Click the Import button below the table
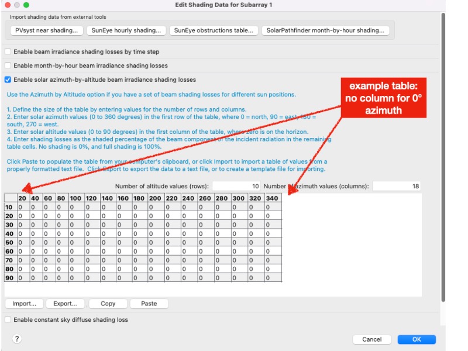 click(25, 304)
